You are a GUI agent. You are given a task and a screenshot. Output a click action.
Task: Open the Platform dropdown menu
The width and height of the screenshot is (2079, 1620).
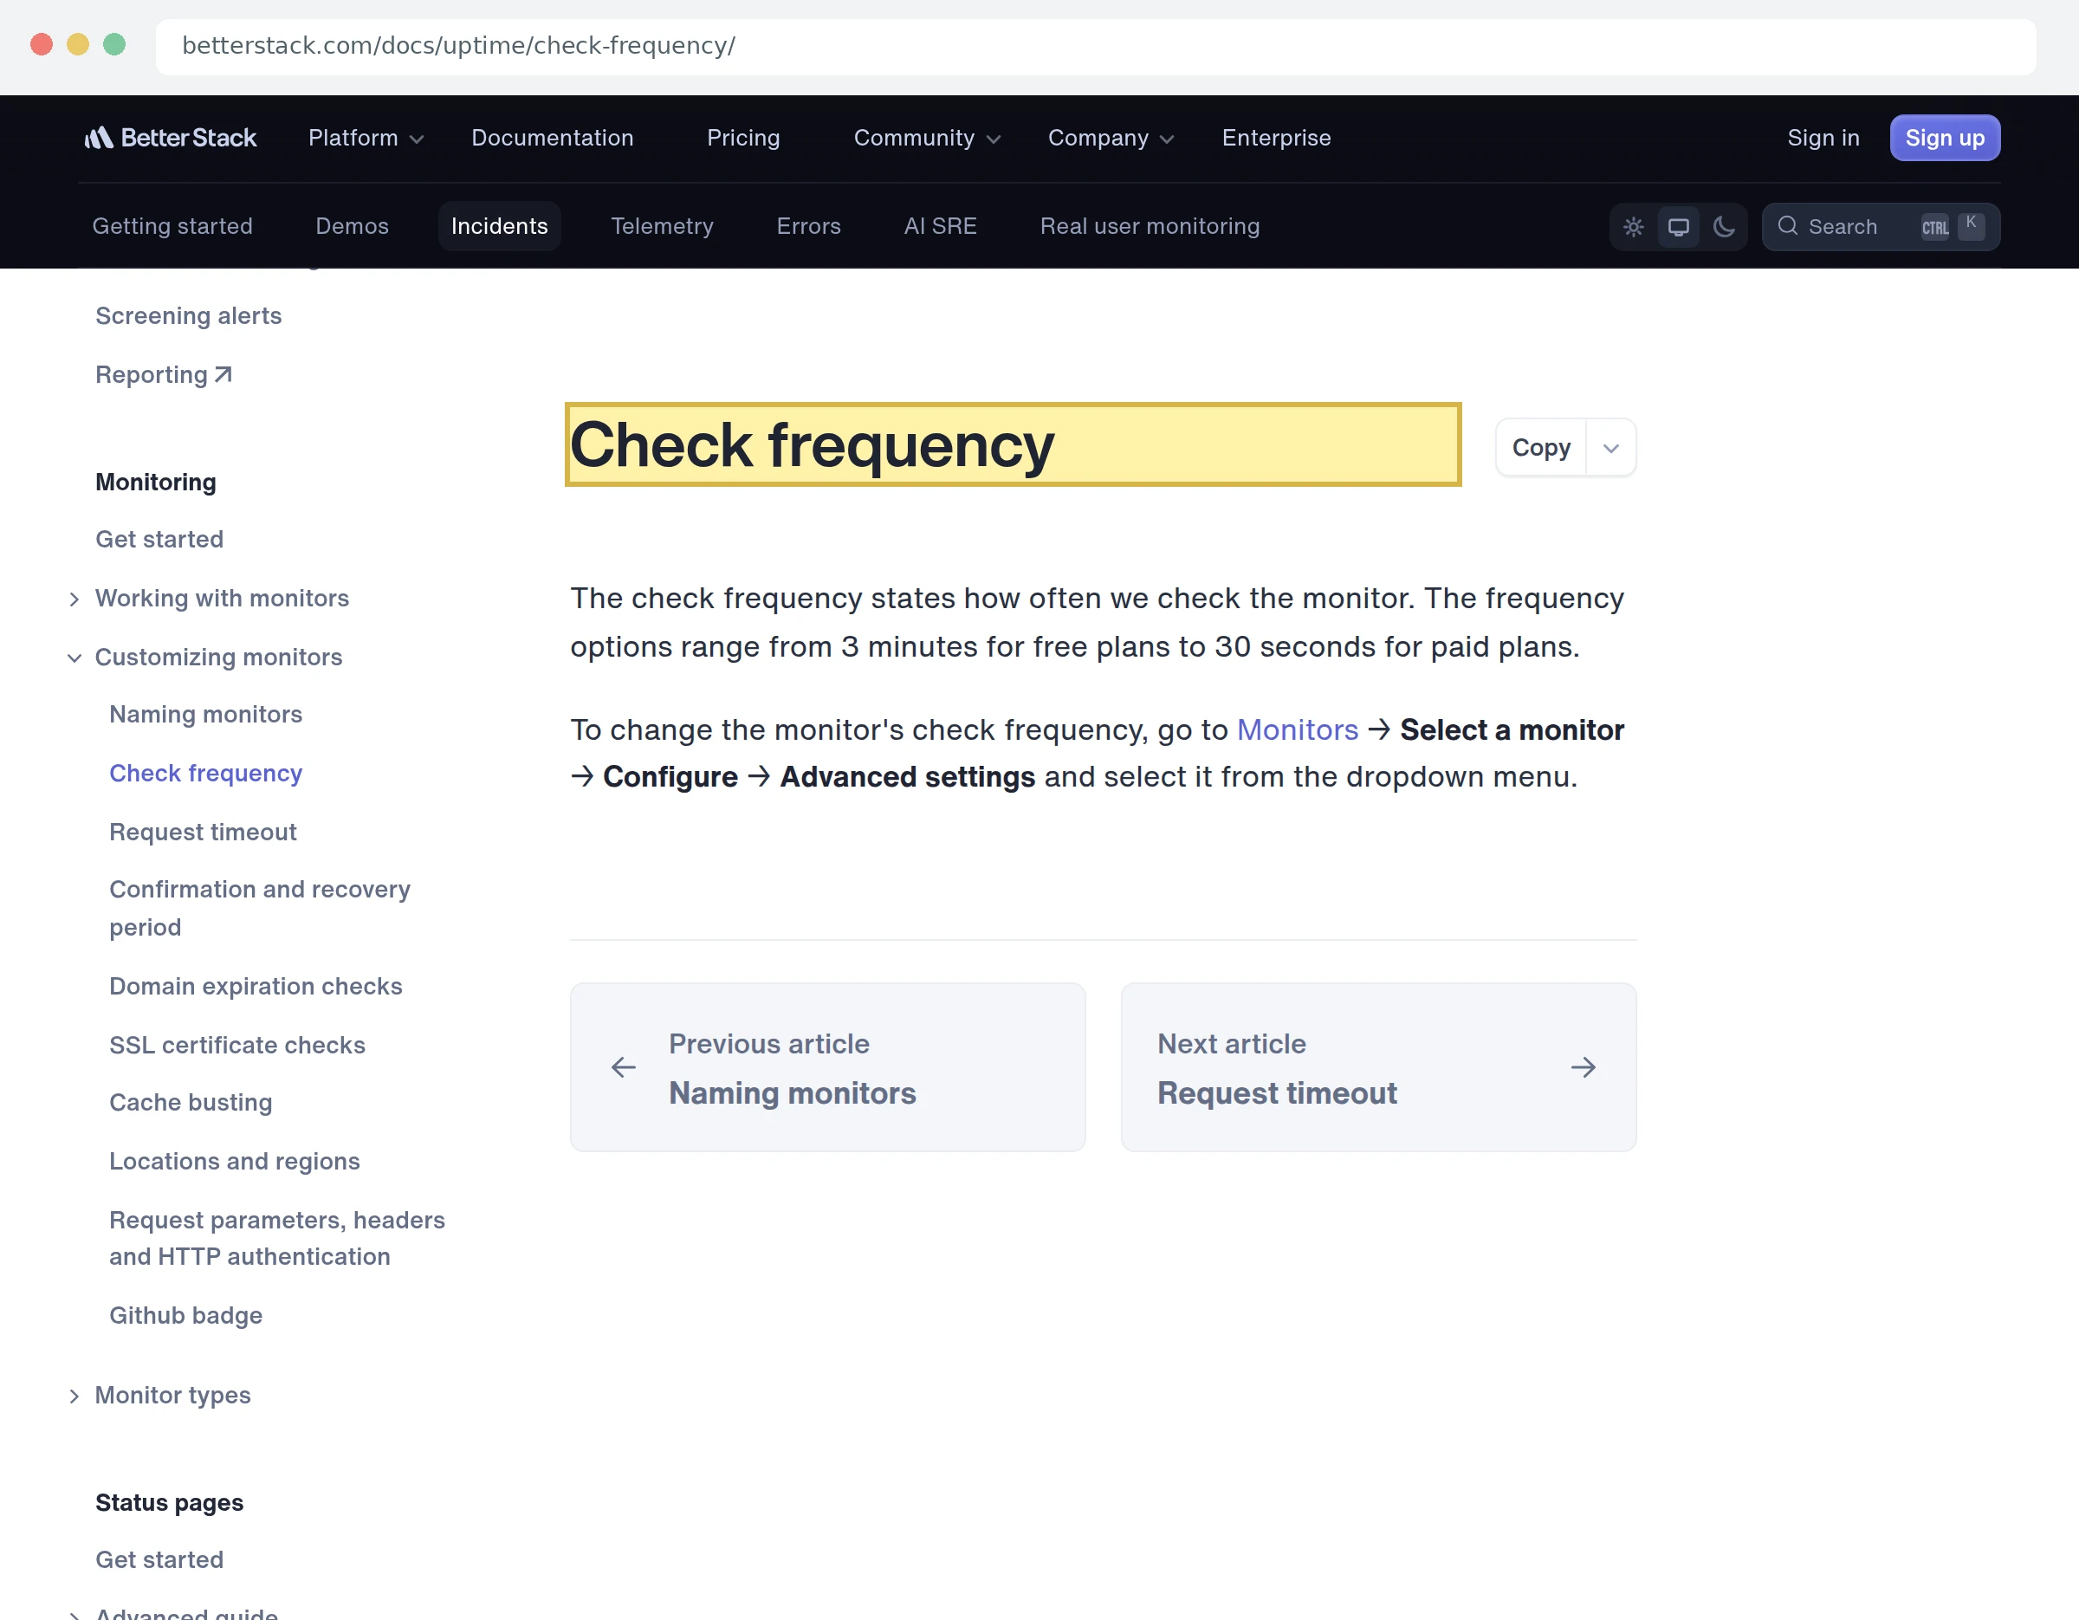pos(366,138)
